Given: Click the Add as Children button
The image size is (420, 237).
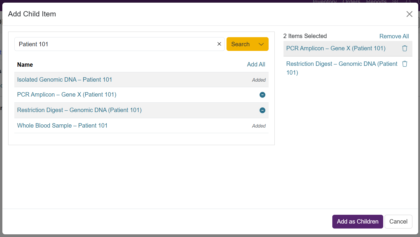Looking at the screenshot, I should (x=357, y=221).
